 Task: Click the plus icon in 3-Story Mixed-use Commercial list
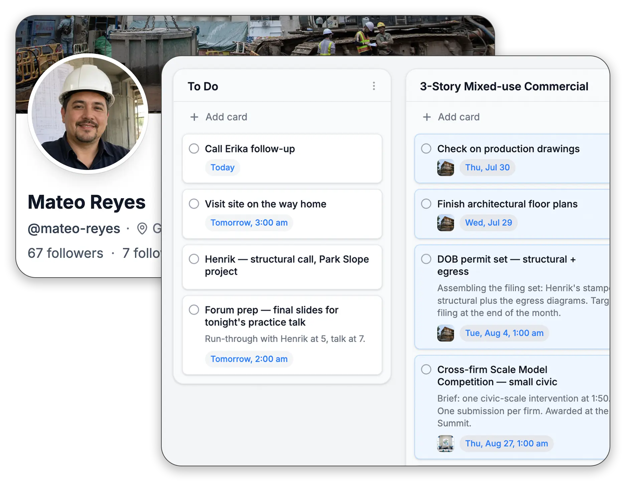(x=427, y=117)
